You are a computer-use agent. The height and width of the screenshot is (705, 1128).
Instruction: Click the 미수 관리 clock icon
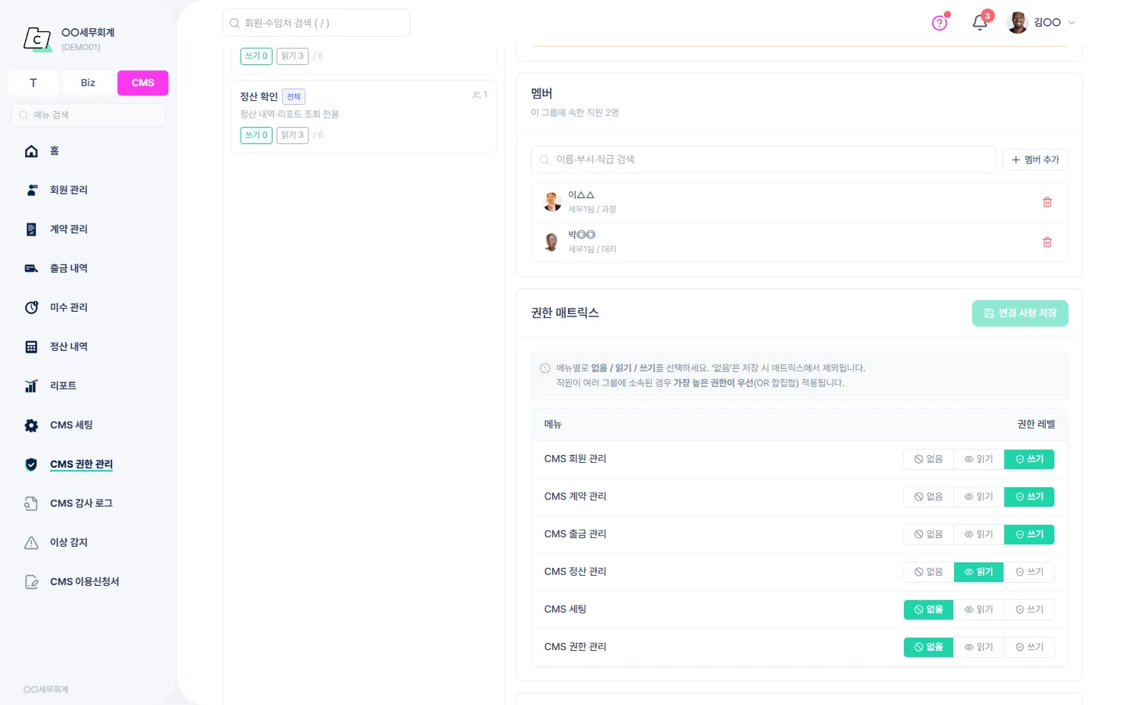tap(31, 308)
